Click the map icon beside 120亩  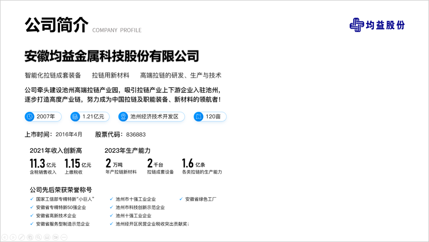pyautogui.click(x=199, y=117)
